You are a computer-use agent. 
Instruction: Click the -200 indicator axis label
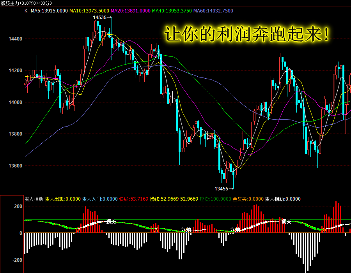[17, 260]
